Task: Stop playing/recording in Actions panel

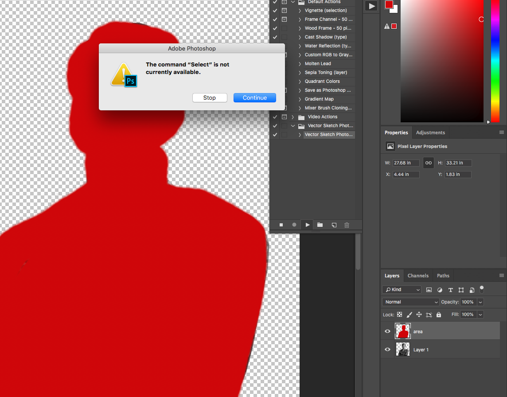Action: (x=281, y=225)
